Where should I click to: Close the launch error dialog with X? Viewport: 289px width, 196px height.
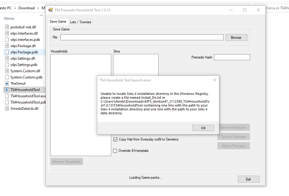[x=214, y=80]
